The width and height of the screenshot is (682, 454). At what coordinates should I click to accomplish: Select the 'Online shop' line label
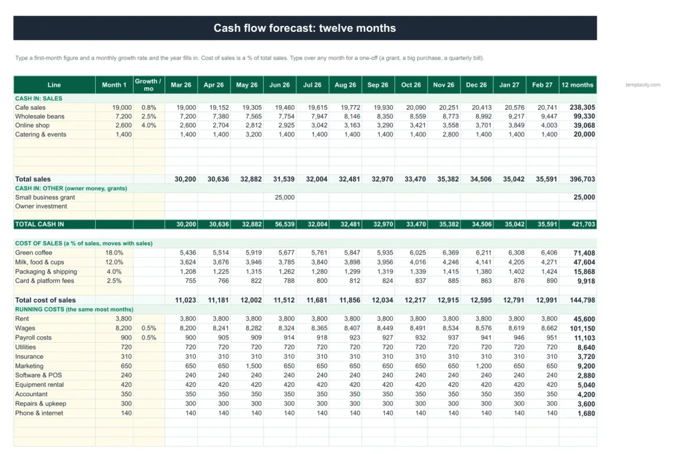(32, 125)
